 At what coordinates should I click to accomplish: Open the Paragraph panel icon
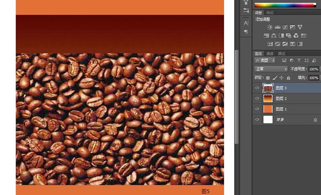coord(246,32)
